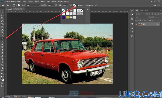Open the 窗口(W) menu
Image resolution: width=162 pixels, height=98 pixels.
pos(60,1)
